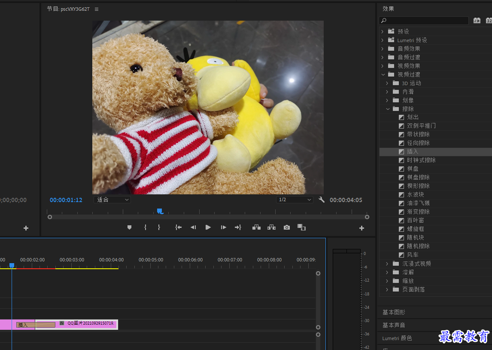The width and height of the screenshot is (492, 350).
Task: Expand the 内滑 folder
Action: 387,92
